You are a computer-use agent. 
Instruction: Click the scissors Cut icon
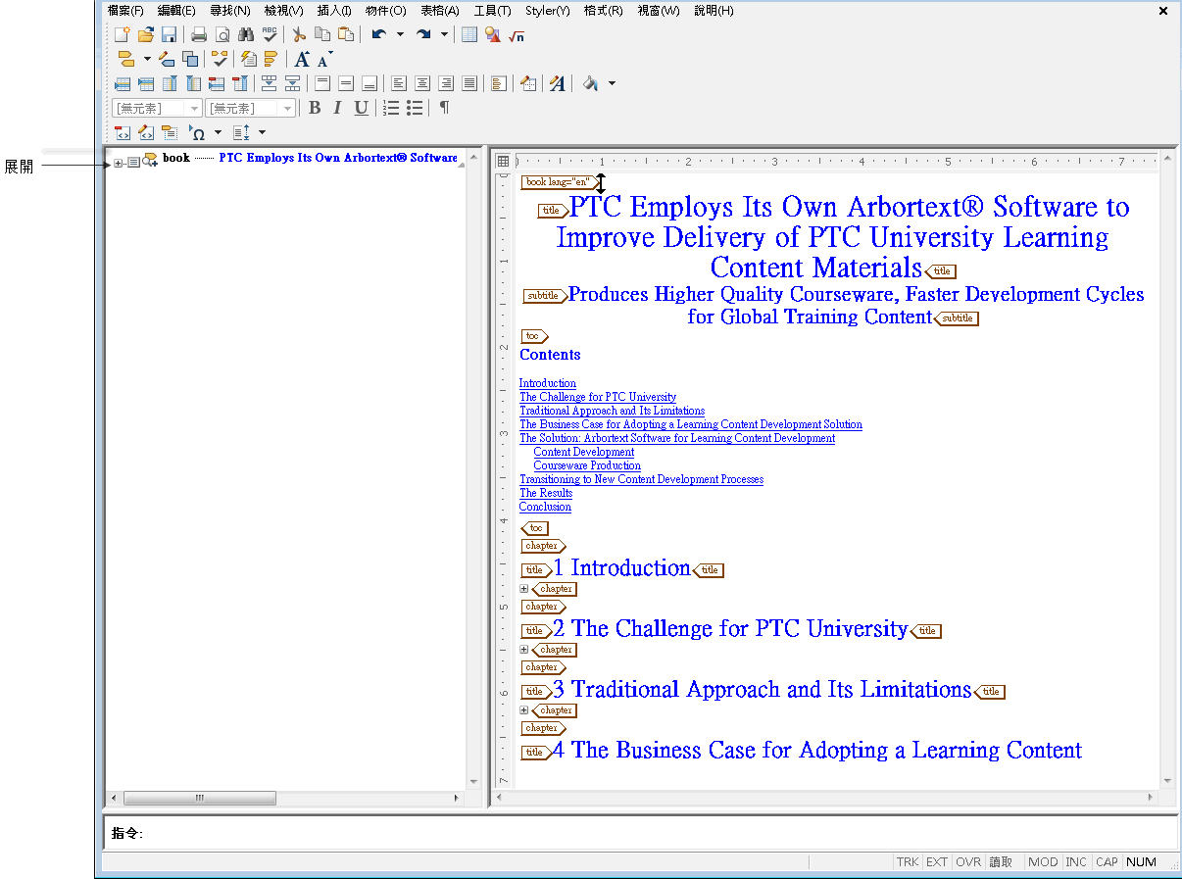pyautogui.click(x=300, y=35)
